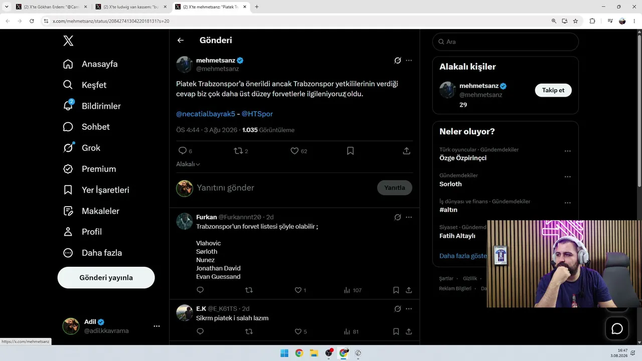This screenshot has height=361, width=642.
Task: Open the @necatialbayrak5 mention link
Action: (206, 114)
